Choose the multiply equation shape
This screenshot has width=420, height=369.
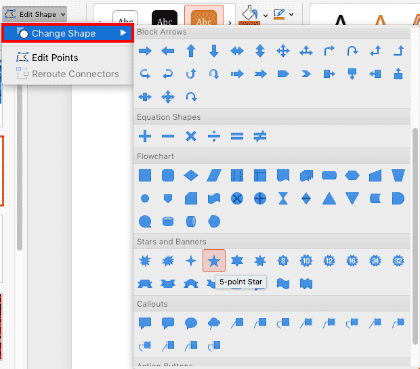point(191,136)
